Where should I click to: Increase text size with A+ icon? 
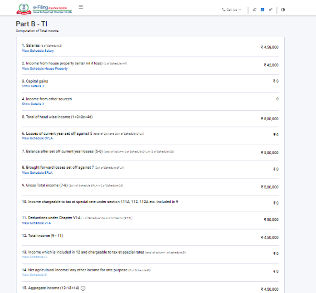(271, 9)
